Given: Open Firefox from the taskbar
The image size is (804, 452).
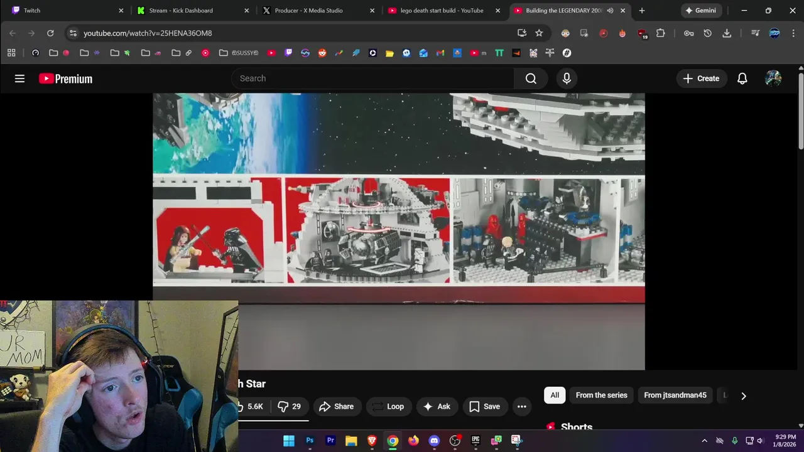Looking at the screenshot, I should [x=413, y=441].
